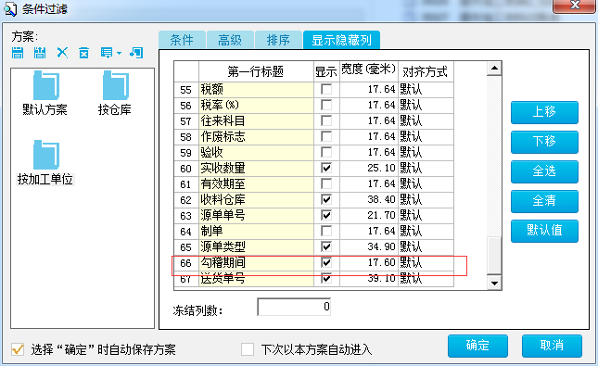598x366 pixels.
Task: Click the 下移 button
Action: tap(544, 142)
